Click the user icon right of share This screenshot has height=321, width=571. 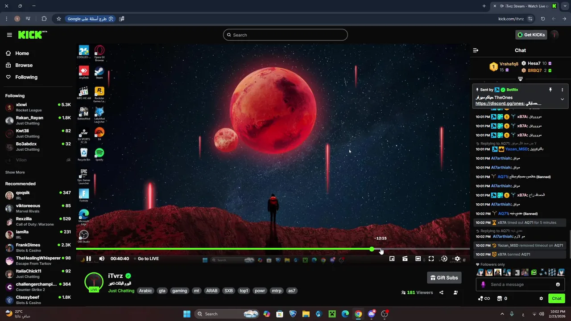click(455, 292)
